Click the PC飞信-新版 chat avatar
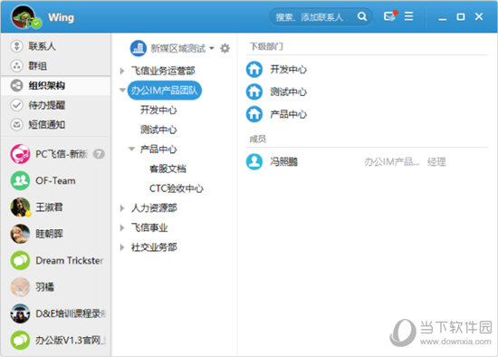498x357 pixels. pos(20,154)
